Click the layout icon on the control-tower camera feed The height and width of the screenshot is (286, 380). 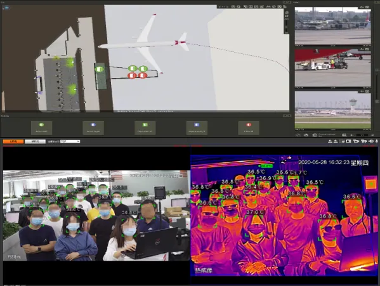367,91
